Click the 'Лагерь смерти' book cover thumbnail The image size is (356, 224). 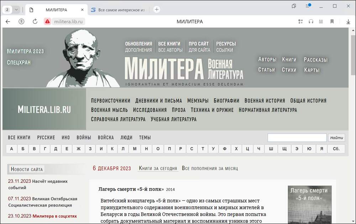(x=309, y=204)
